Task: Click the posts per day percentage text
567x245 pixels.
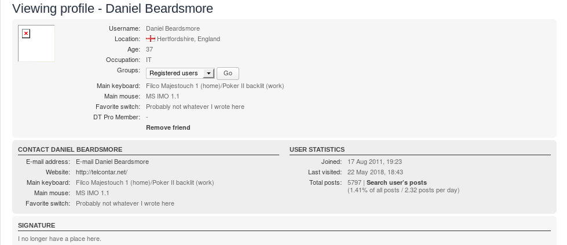Action: [x=402, y=190]
